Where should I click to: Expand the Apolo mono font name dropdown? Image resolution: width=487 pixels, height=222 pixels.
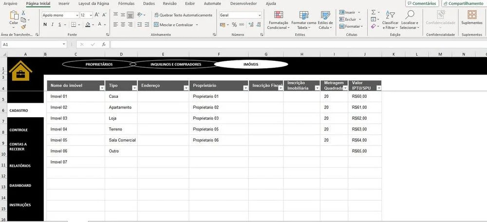[x=76, y=15]
